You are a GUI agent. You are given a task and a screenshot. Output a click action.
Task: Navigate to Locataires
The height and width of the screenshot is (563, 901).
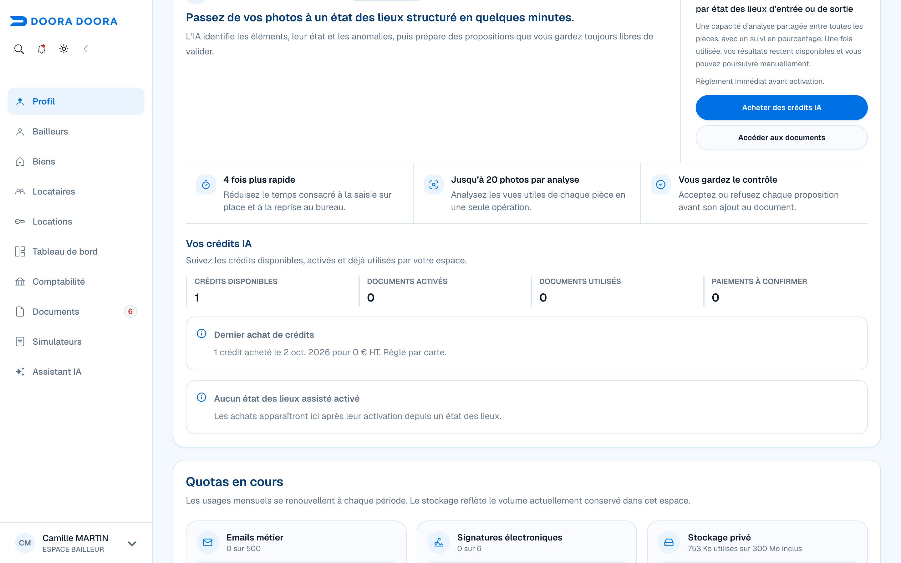click(x=76, y=191)
